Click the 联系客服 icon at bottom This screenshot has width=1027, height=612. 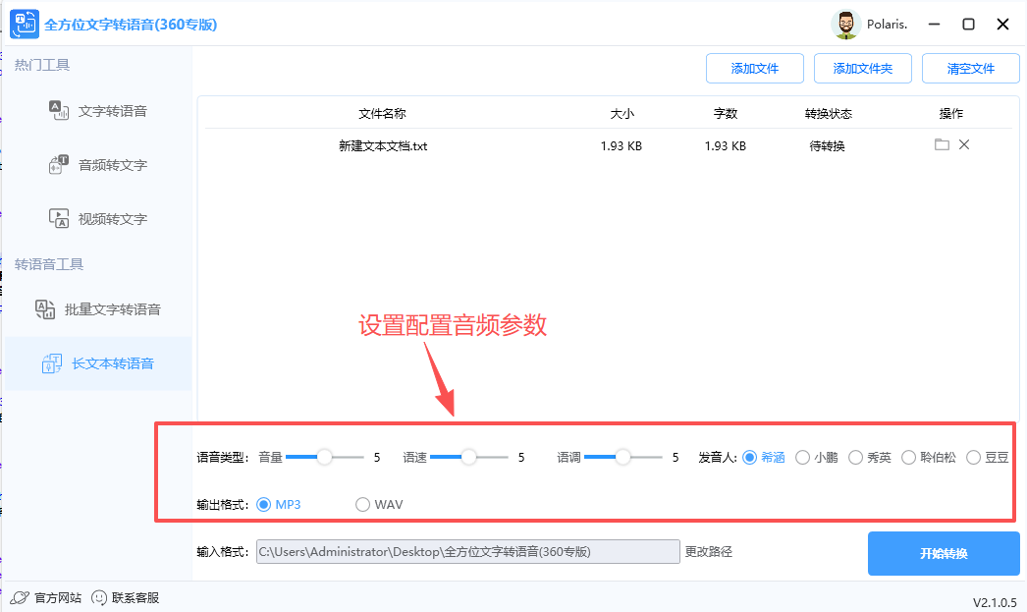(99, 597)
